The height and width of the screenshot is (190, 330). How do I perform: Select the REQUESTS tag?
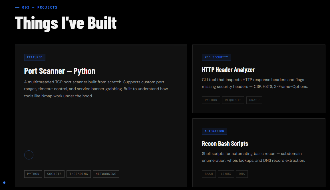233,100
